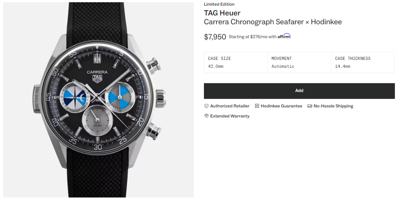Click the $7,950 price
Viewport: 399px width, 200px height.
(215, 37)
